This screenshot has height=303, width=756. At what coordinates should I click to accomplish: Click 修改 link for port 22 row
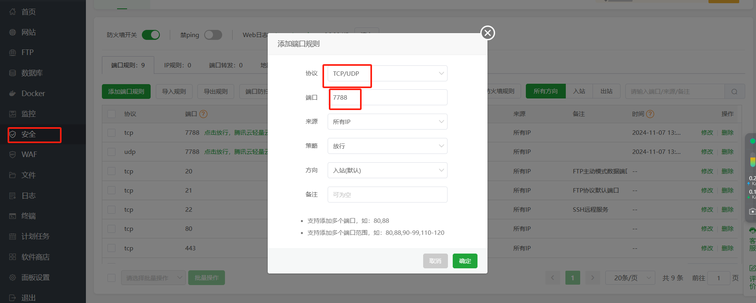pyautogui.click(x=707, y=210)
